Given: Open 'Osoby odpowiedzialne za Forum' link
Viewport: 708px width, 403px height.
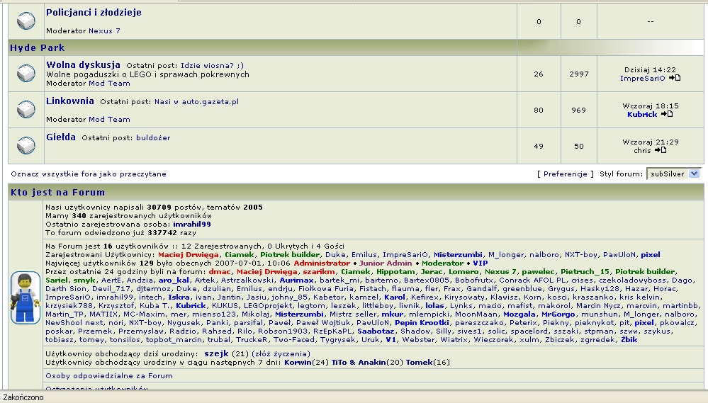Looking at the screenshot, I should click(109, 375).
